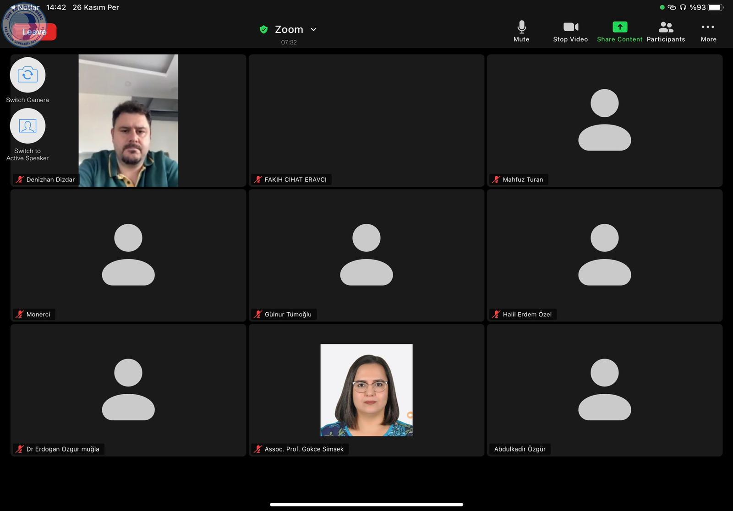Select Gülnur Tümoğlu's avatar tile

click(366, 255)
